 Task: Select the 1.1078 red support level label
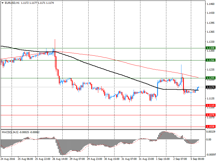tap(211, 115)
